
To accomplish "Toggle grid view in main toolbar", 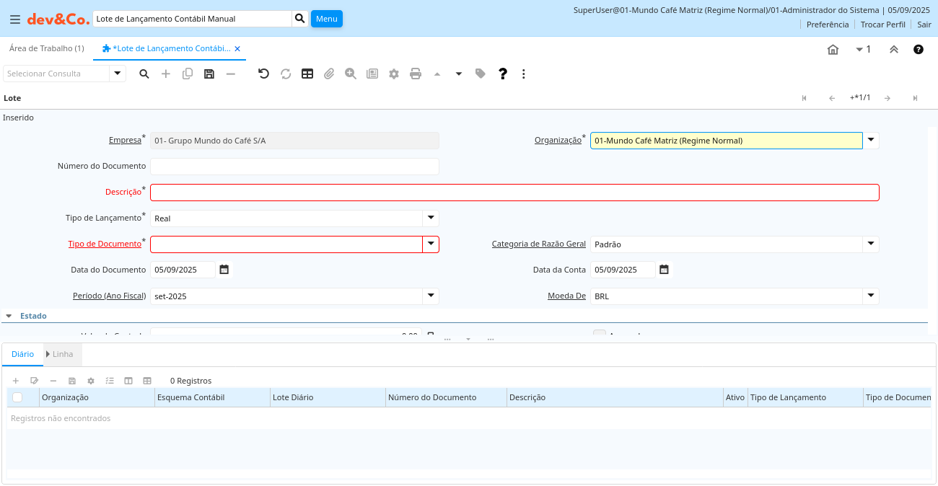I will (307, 74).
